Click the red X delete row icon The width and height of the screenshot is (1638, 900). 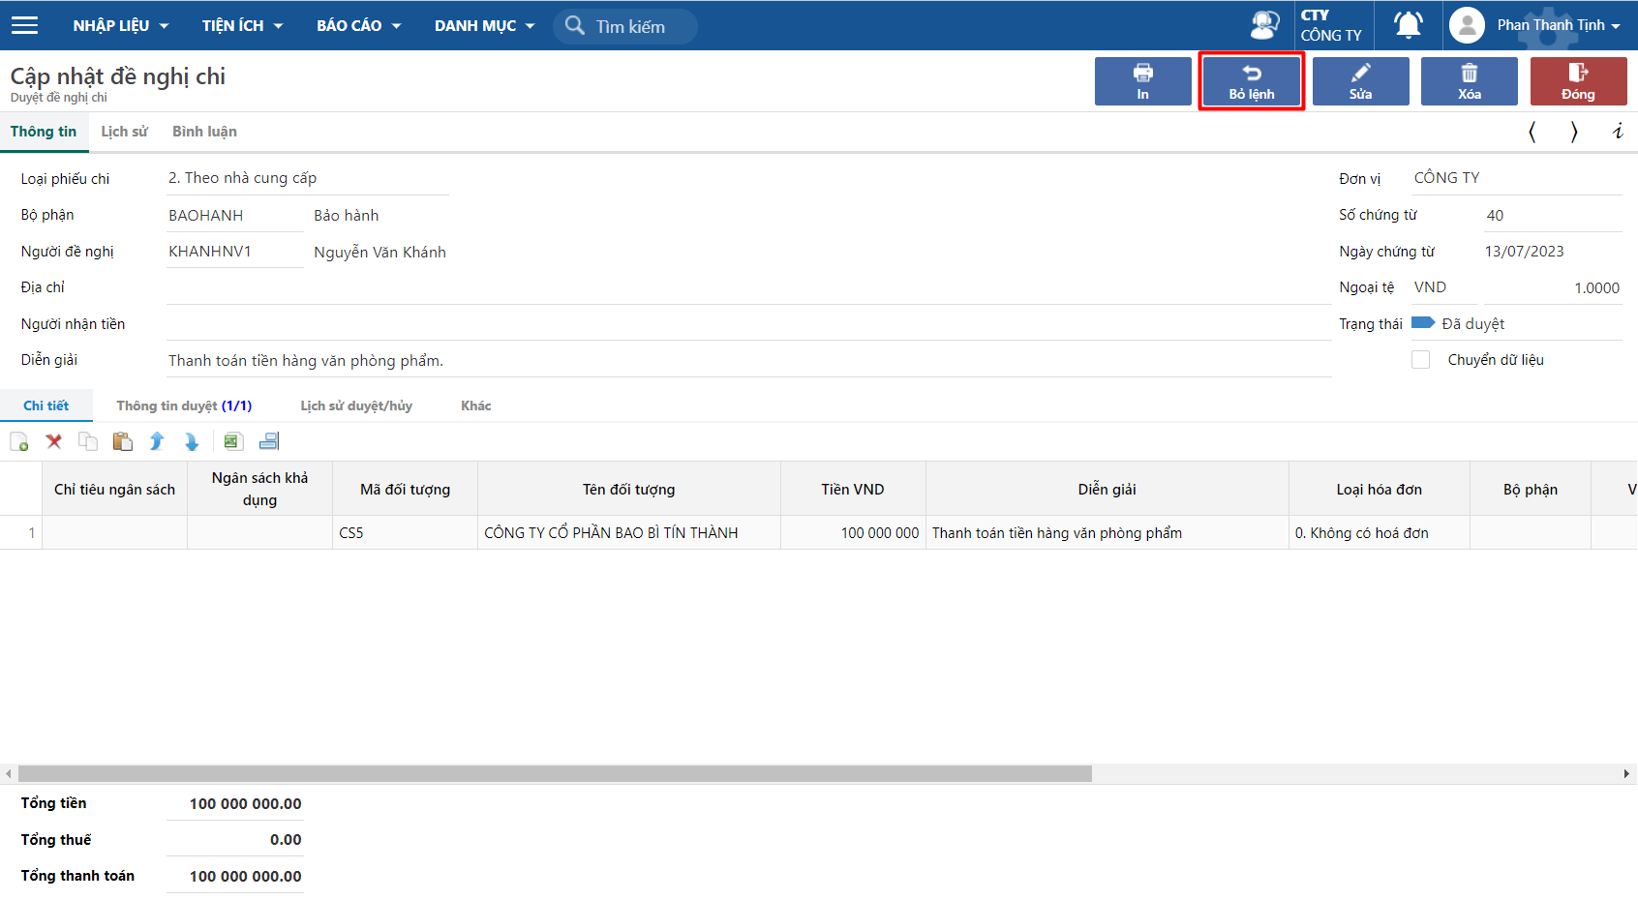click(54, 442)
